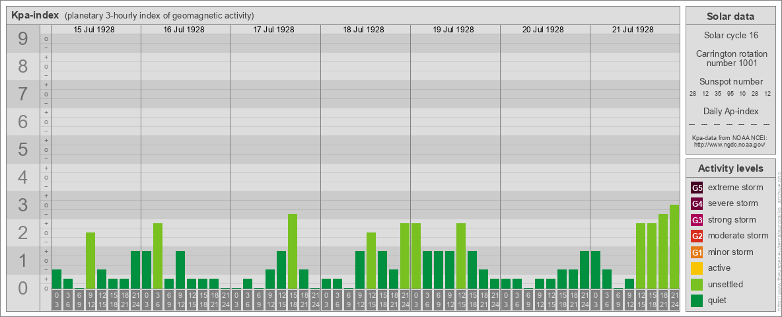
Task: Click the Kp scale number 9
Action: 23,39
